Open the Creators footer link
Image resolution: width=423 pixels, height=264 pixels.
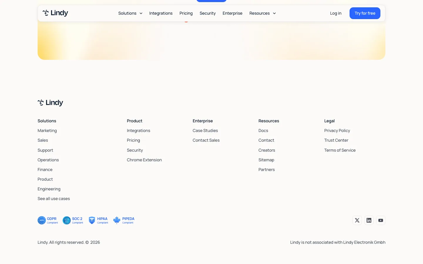click(x=267, y=150)
